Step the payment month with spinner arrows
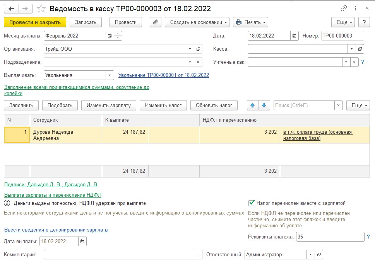 click(x=118, y=36)
